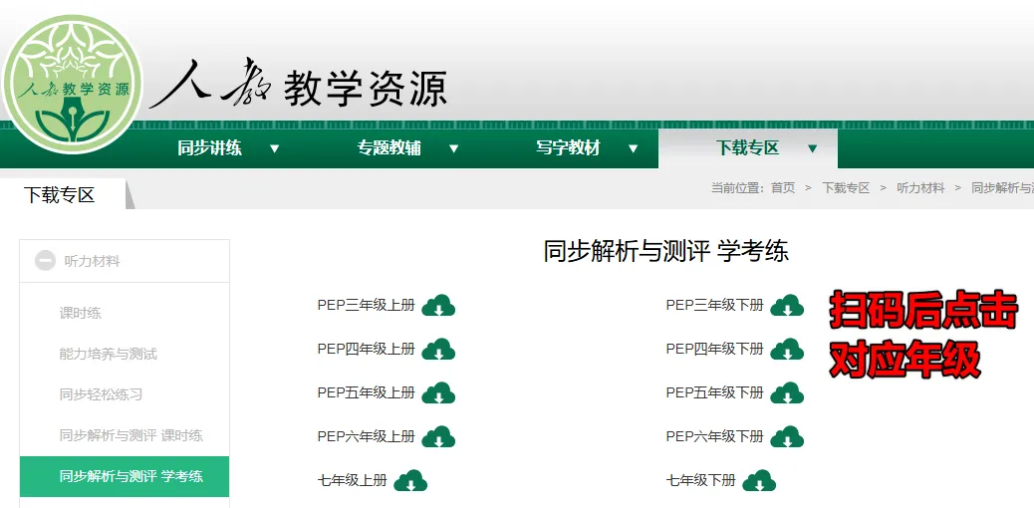Expand the 写字教材 dropdown arrow
The width and height of the screenshot is (1034, 508).
point(634,149)
